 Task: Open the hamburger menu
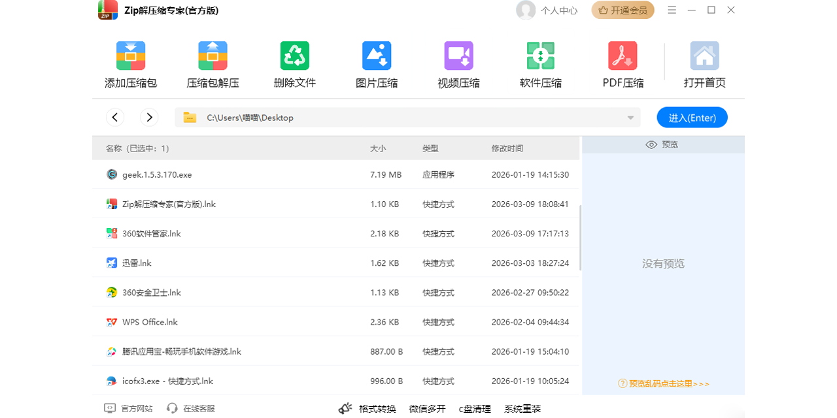[x=672, y=10]
